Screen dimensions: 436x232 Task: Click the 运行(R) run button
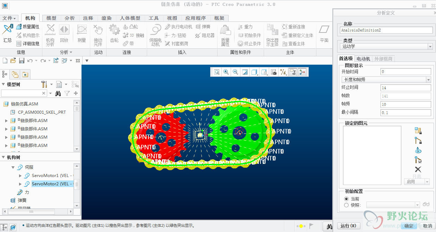tap(348, 226)
